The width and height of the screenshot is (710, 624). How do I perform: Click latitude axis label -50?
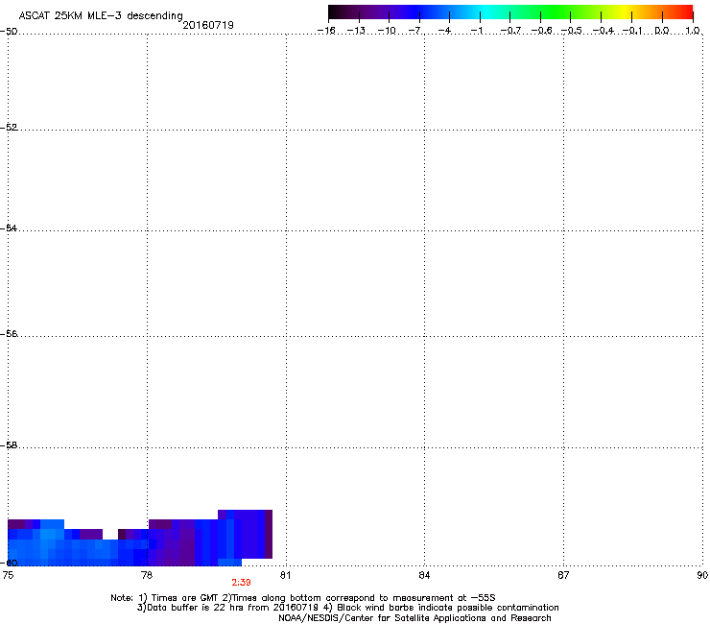[x=9, y=32]
